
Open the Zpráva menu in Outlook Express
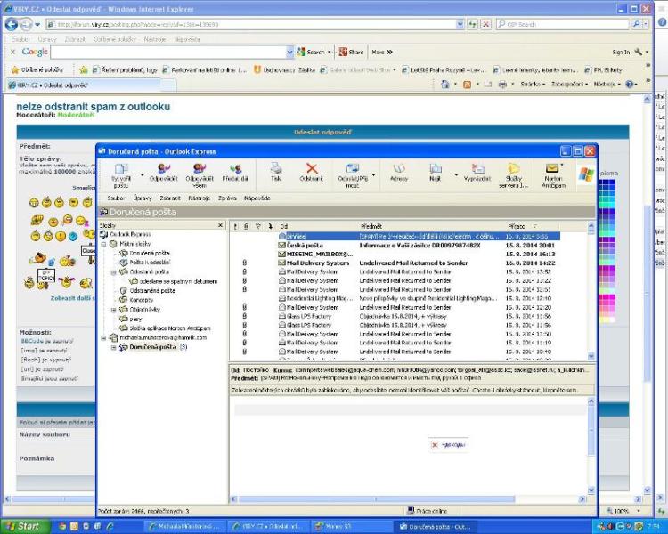[x=227, y=198]
